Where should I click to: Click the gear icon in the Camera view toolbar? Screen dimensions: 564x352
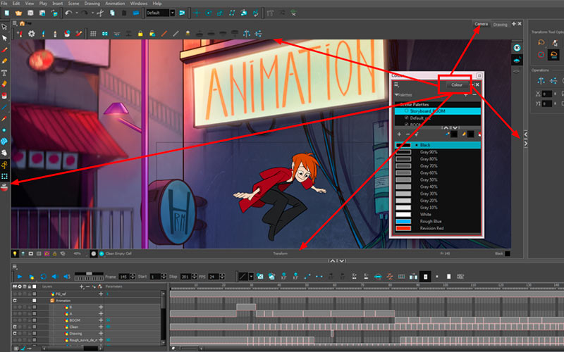pos(32,33)
